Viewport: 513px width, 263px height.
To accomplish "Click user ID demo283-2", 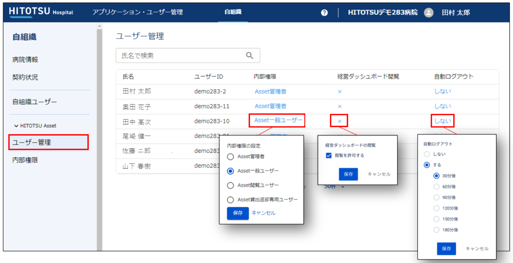I will (x=210, y=92).
